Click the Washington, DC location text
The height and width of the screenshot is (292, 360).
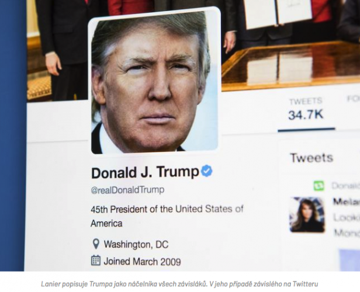[x=136, y=245]
